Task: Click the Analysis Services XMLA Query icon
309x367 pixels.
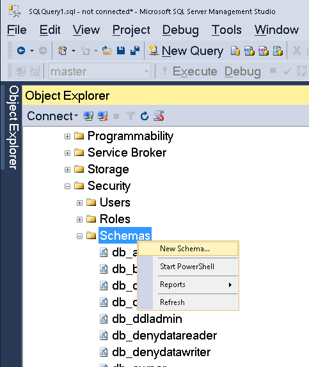Action: pos(278,51)
